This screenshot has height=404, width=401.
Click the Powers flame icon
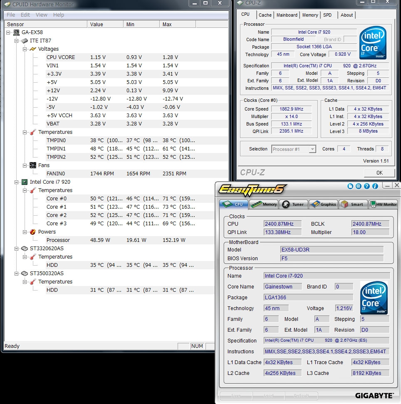[33, 232]
